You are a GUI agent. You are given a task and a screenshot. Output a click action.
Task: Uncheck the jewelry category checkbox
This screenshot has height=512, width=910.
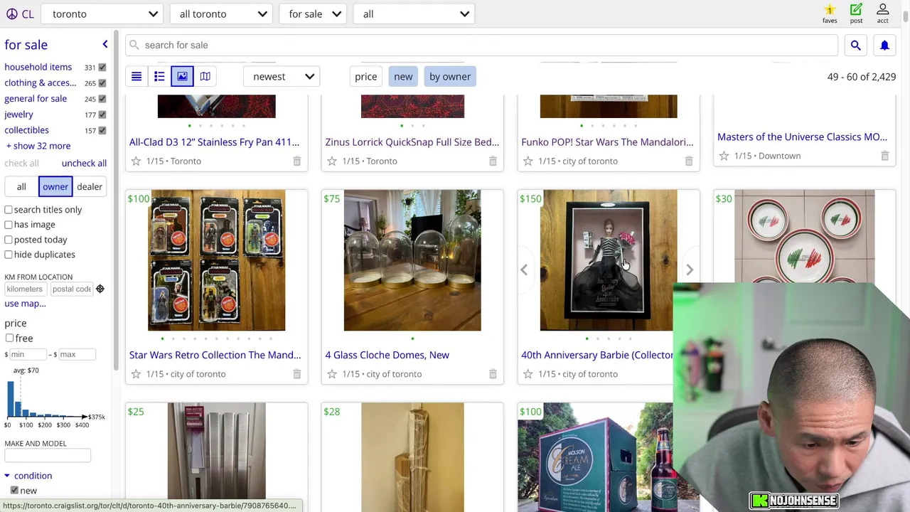[x=102, y=114]
